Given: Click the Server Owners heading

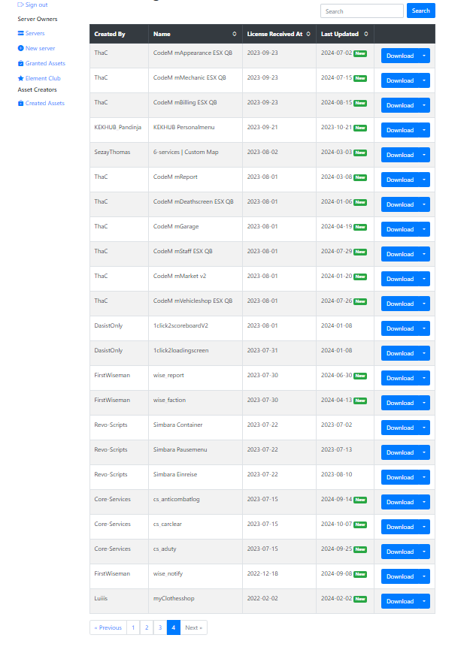Looking at the screenshot, I should [x=37, y=19].
